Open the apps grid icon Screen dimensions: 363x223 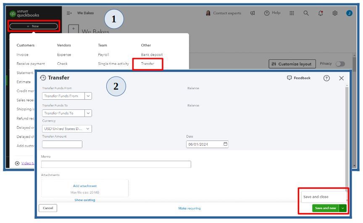292,13
